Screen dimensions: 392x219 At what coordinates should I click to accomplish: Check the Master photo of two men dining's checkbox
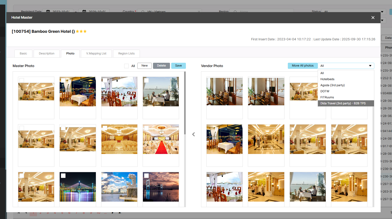(146, 80)
